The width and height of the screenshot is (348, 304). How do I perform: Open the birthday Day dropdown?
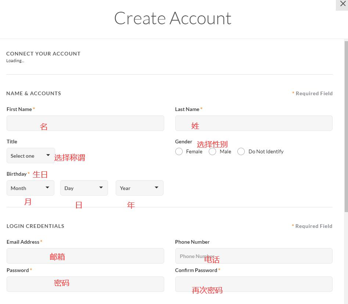[x=84, y=188]
